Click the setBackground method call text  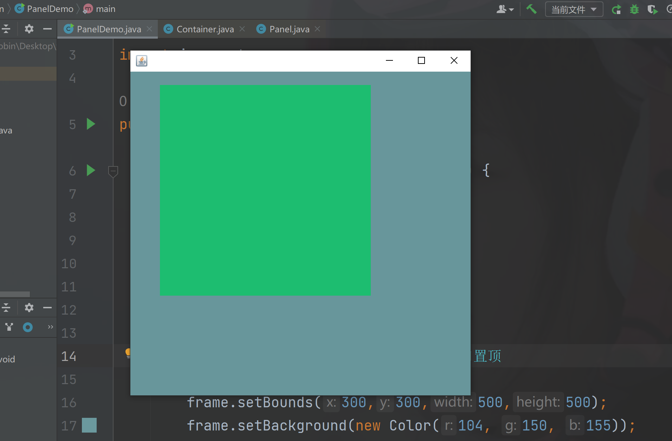[x=292, y=426]
